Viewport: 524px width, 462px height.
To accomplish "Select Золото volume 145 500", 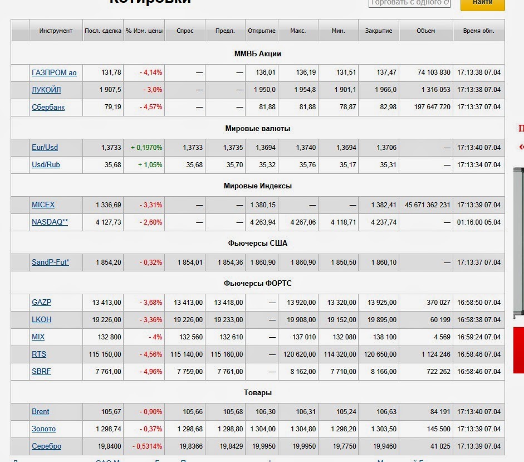I will (x=438, y=429).
